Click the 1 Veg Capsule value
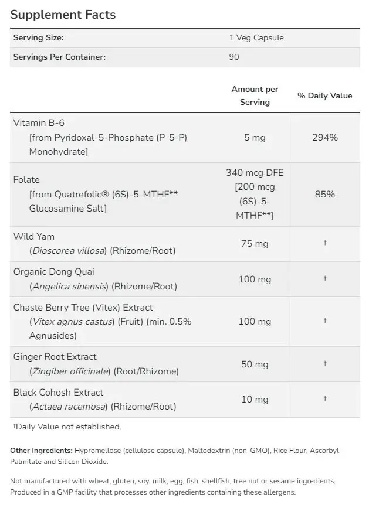The image size is (369, 508). tap(256, 37)
